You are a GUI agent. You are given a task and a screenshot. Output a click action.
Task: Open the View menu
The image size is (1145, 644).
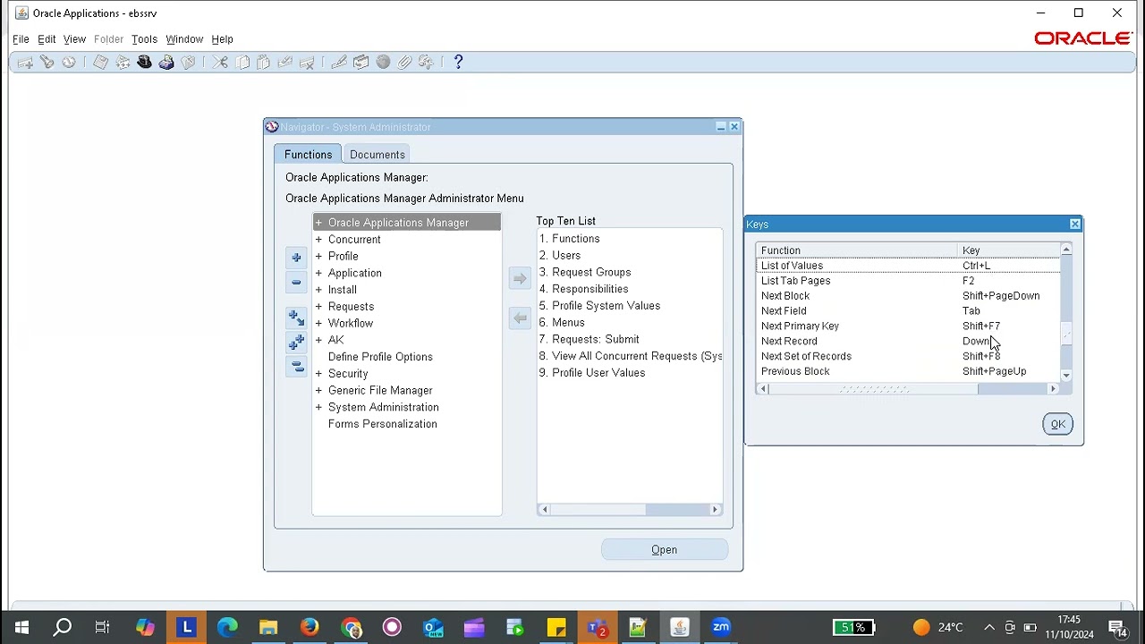[74, 39]
